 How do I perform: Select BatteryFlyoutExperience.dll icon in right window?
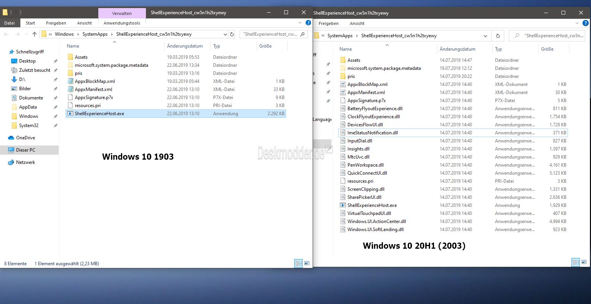coord(343,109)
